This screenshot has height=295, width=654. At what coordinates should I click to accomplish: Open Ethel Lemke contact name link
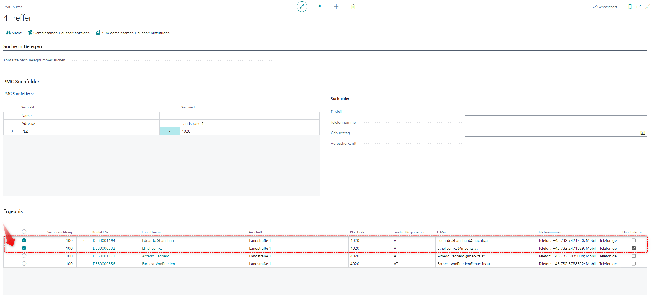tap(152, 248)
